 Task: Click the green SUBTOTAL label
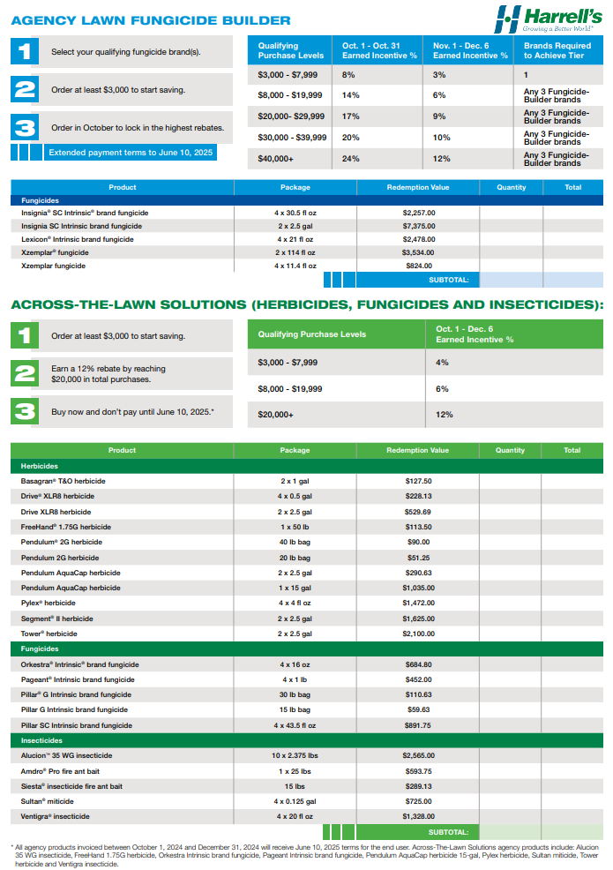(x=448, y=832)
